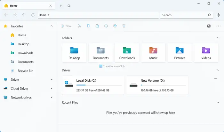Close the Home tab
This screenshot has height=132, width=224.
(x=51, y=6)
